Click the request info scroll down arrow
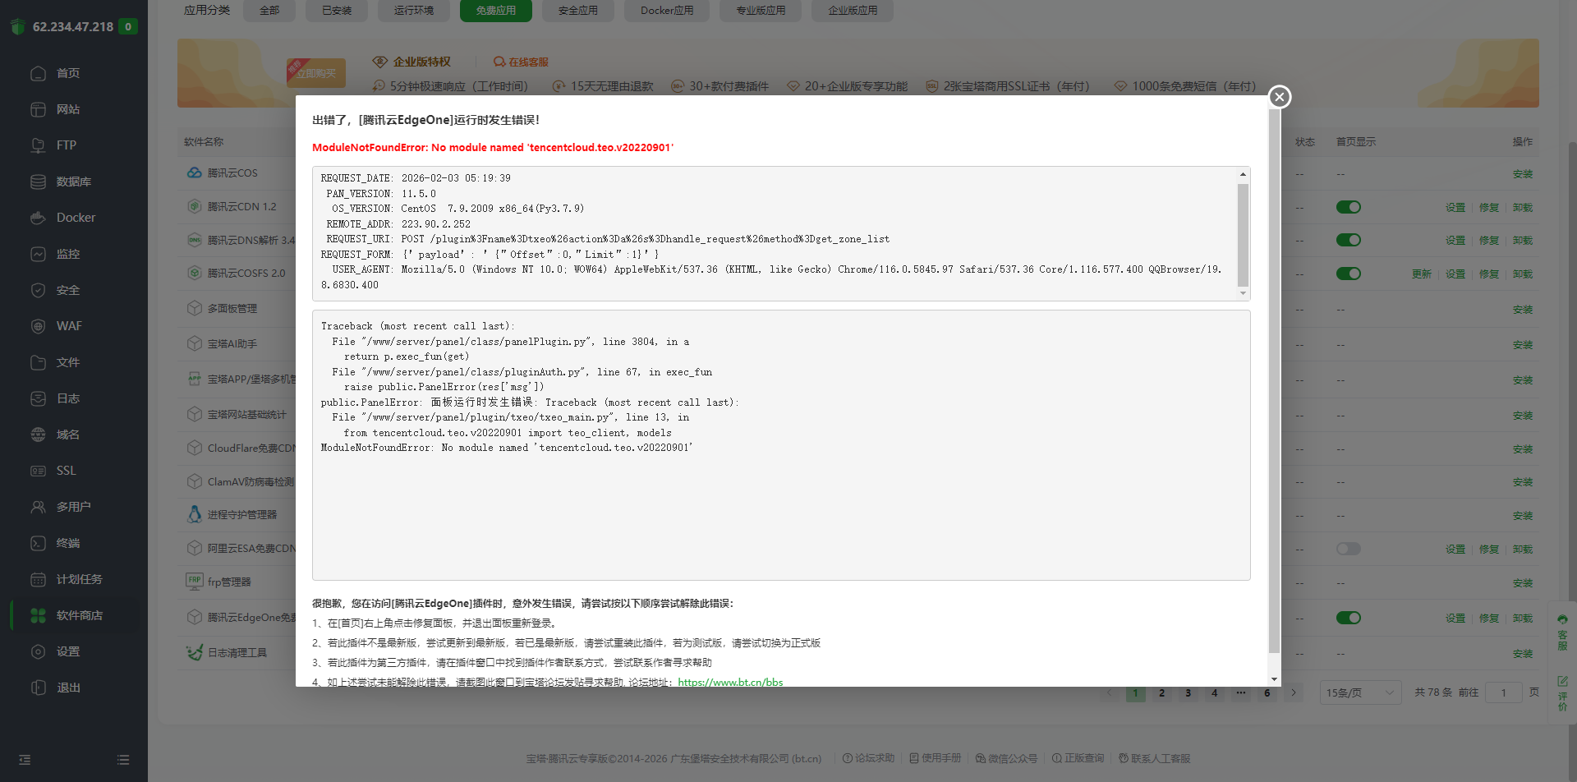Image resolution: width=1577 pixels, height=782 pixels. [1243, 293]
